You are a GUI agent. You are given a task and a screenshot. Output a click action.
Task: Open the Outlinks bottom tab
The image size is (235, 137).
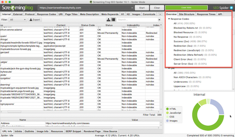click(29, 131)
